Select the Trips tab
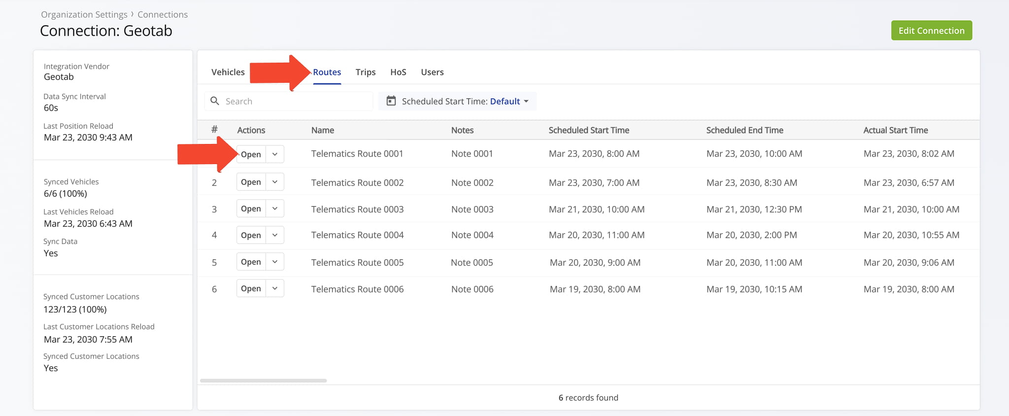1009x416 pixels. (365, 72)
